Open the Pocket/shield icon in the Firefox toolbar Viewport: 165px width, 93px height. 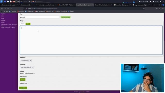(x=157, y=9)
